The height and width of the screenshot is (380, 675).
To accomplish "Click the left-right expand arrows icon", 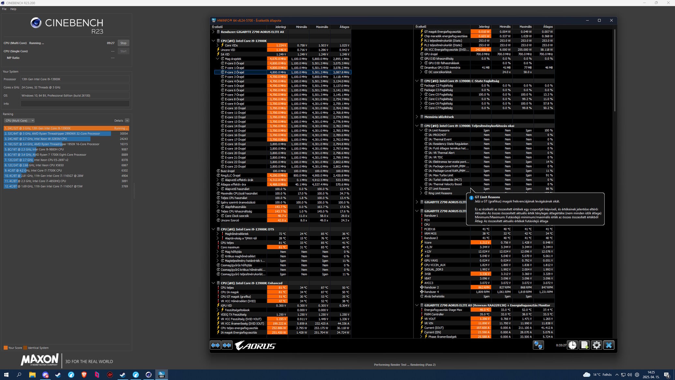I will (215, 345).
